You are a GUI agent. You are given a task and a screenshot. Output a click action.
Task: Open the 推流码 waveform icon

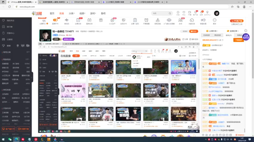(67, 20)
